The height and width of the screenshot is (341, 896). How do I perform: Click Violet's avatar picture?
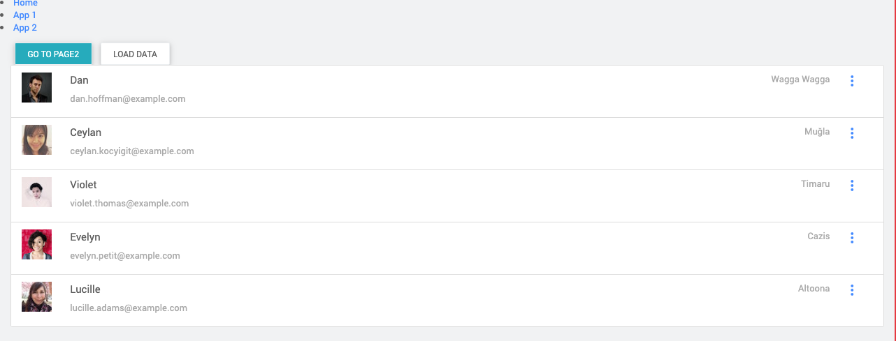coord(36,192)
